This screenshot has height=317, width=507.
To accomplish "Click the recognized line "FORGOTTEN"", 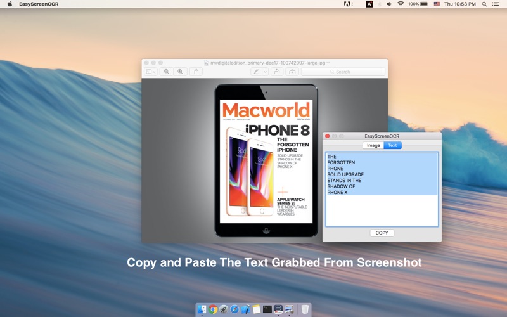I will [x=341, y=162].
